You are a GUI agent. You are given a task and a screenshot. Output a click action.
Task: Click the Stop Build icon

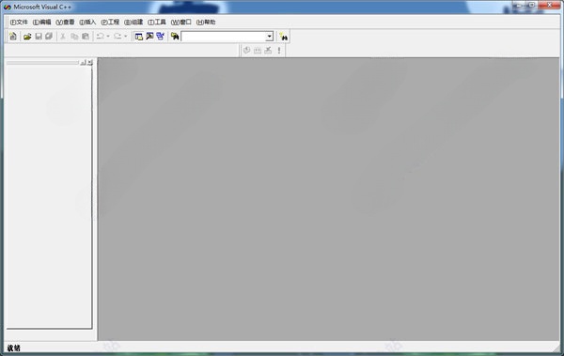(268, 51)
